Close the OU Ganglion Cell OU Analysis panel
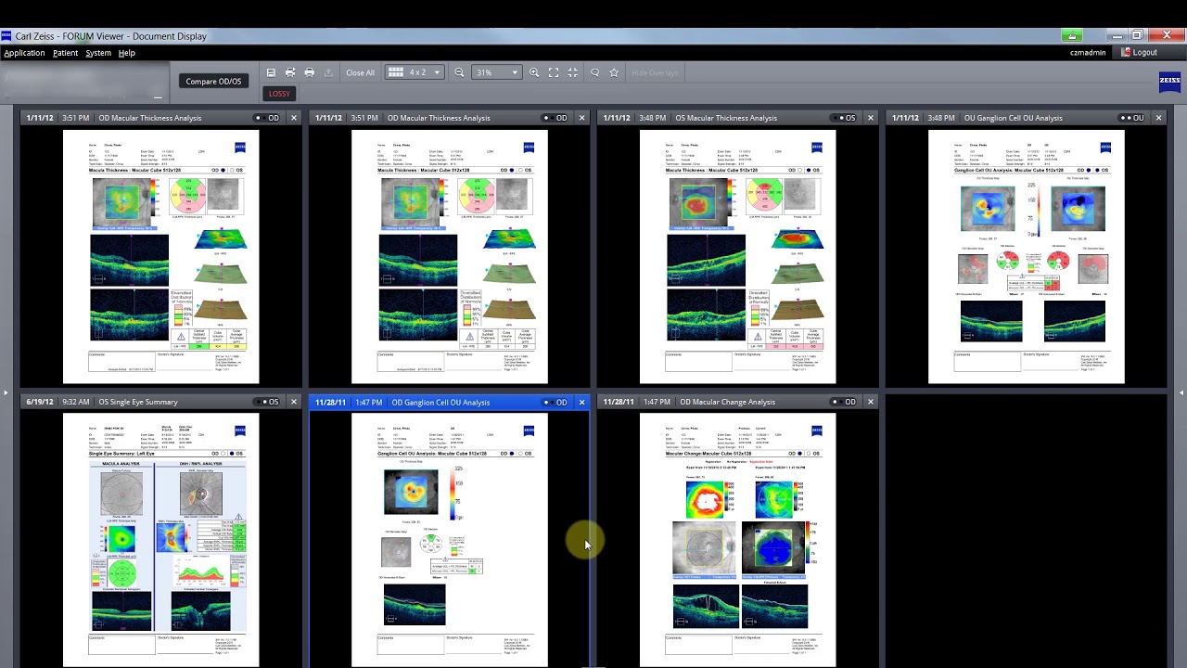The image size is (1187, 668). click(1159, 118)
